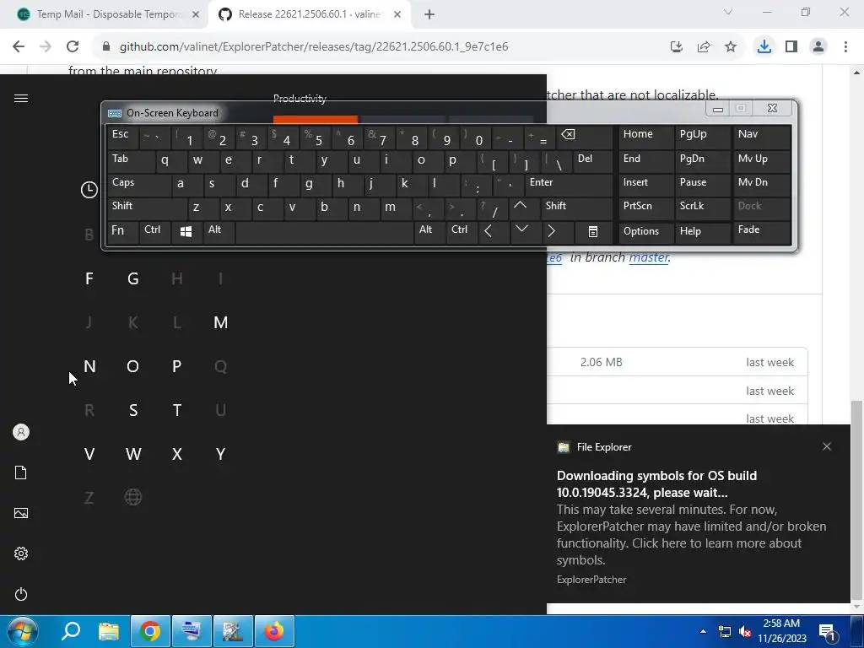Screen dimensions: 864x648
Task: Click the install app icon in address bar
Action: tap(677, 46)
